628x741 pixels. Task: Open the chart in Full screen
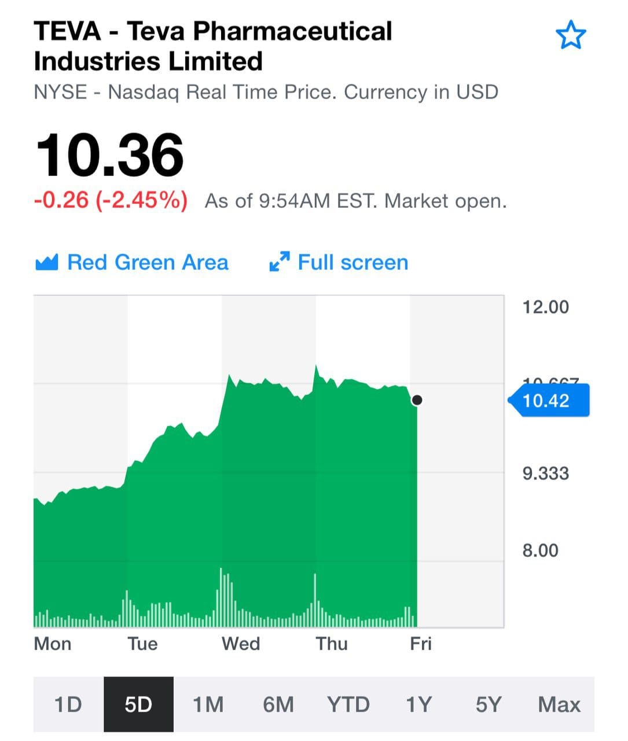coord(339,262)
